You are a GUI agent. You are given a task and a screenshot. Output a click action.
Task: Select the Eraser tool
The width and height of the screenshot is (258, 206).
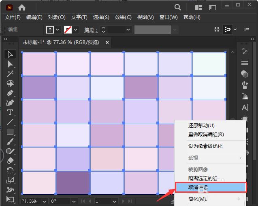tap(10, 161)
